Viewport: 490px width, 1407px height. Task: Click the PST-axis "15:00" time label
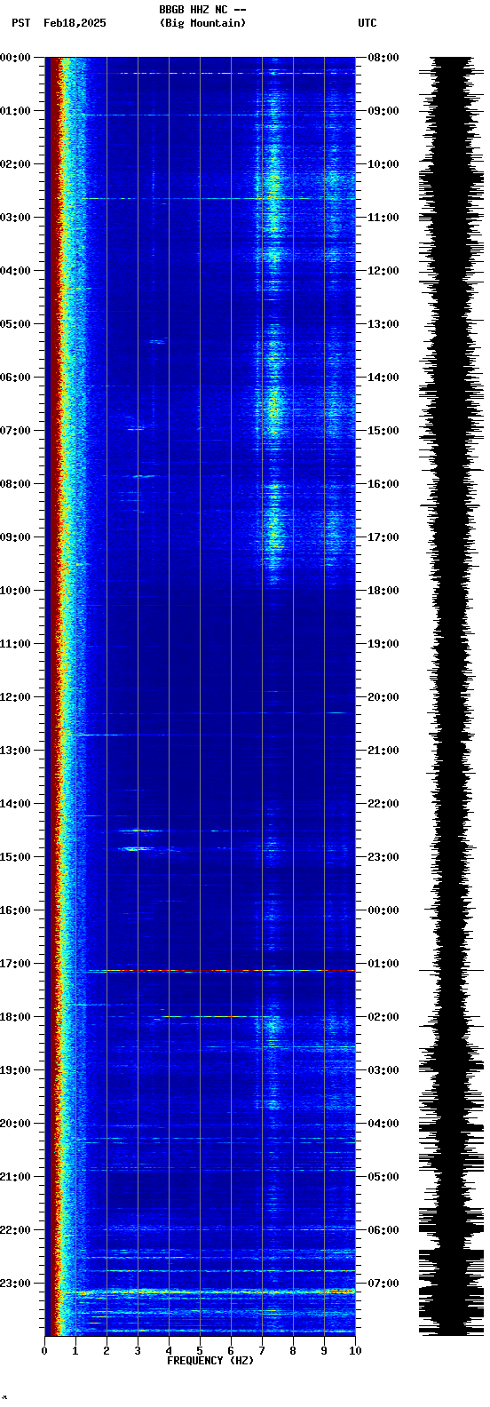pyautogui.click(x=15, y=857)
